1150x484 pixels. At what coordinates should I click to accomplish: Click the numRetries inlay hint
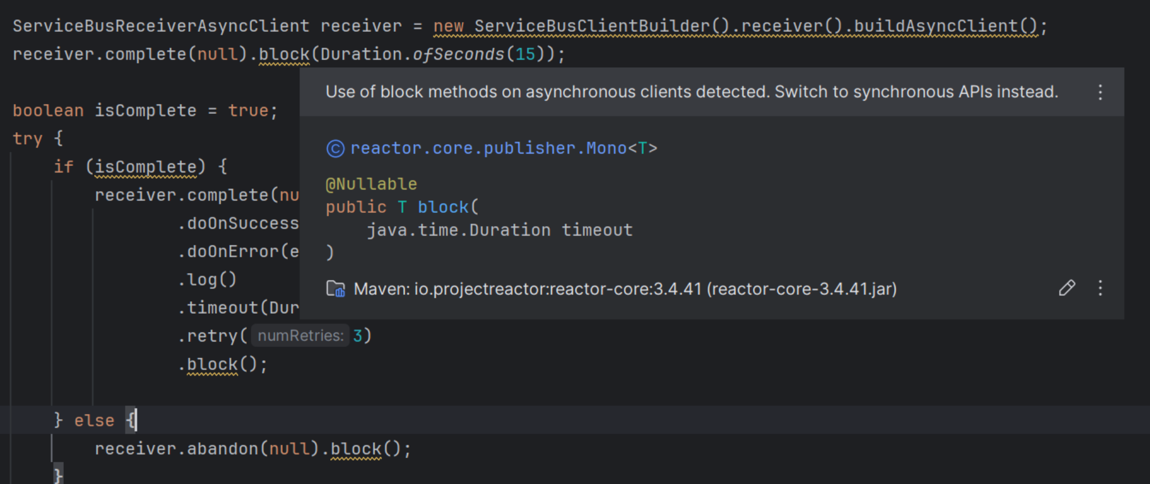click(x=300, y=335)
